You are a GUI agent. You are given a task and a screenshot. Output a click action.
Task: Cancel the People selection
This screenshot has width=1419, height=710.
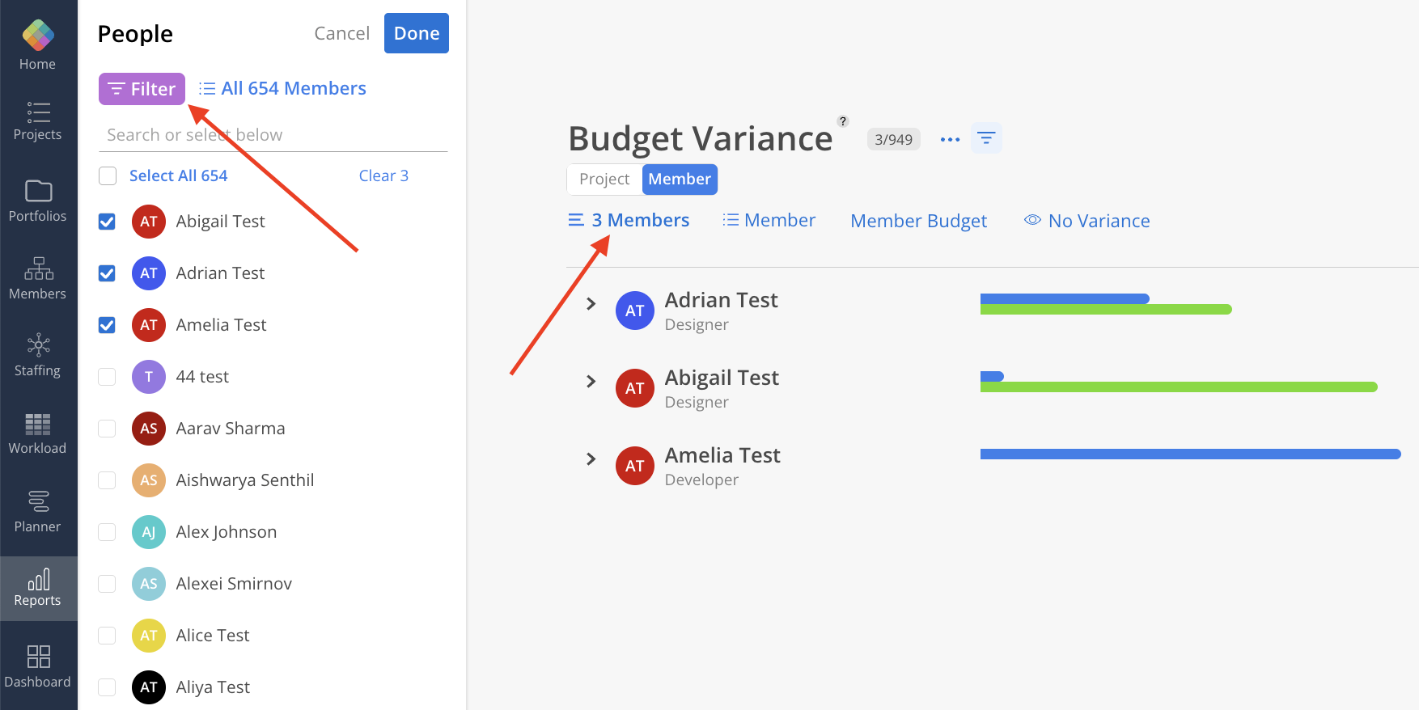click(341, 33)
